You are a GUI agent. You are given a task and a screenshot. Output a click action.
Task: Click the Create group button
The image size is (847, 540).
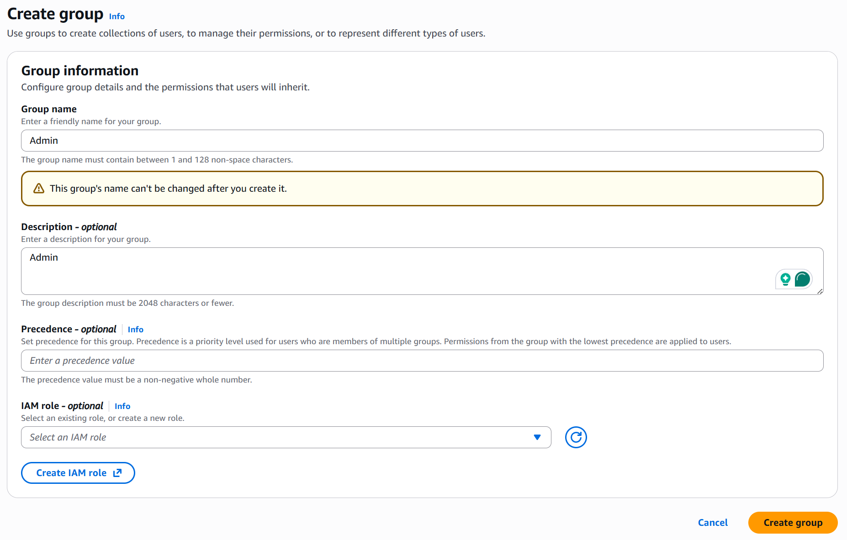793,522
